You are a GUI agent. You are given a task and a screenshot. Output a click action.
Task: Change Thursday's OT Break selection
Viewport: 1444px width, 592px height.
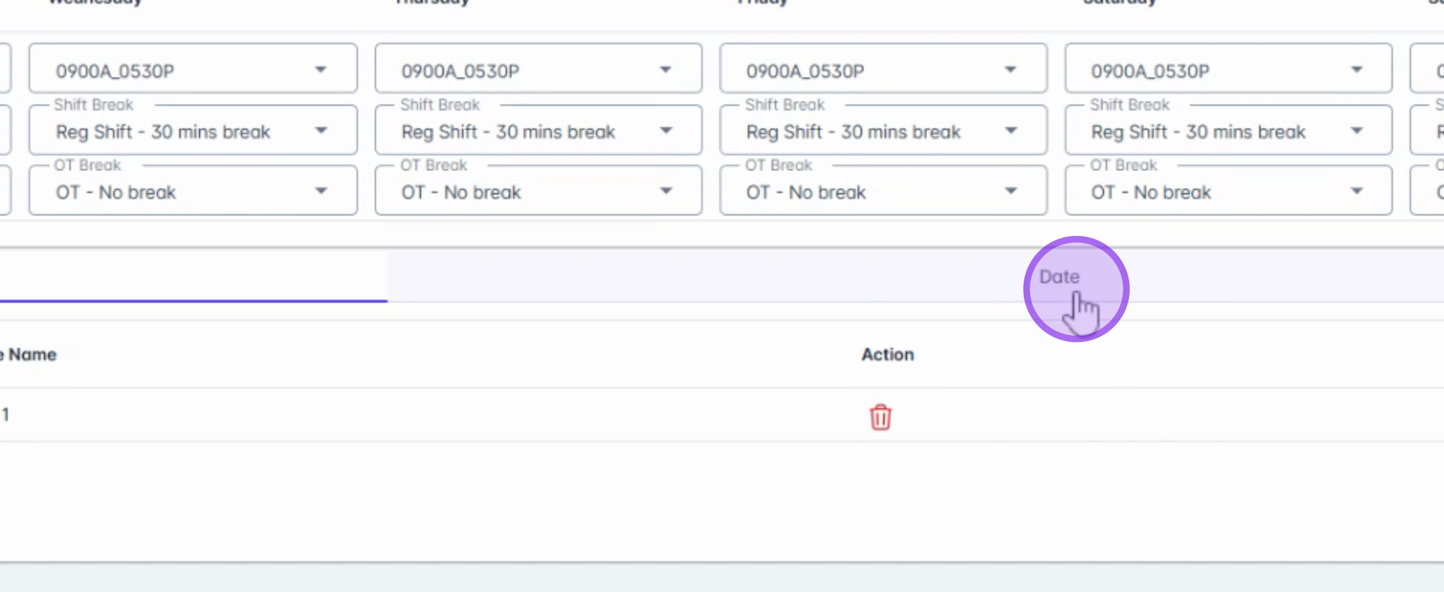[538, 191]
